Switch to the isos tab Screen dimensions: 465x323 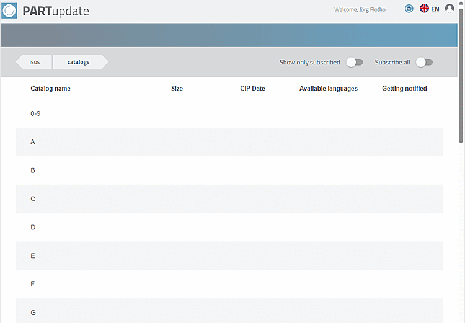pos(35,62)
